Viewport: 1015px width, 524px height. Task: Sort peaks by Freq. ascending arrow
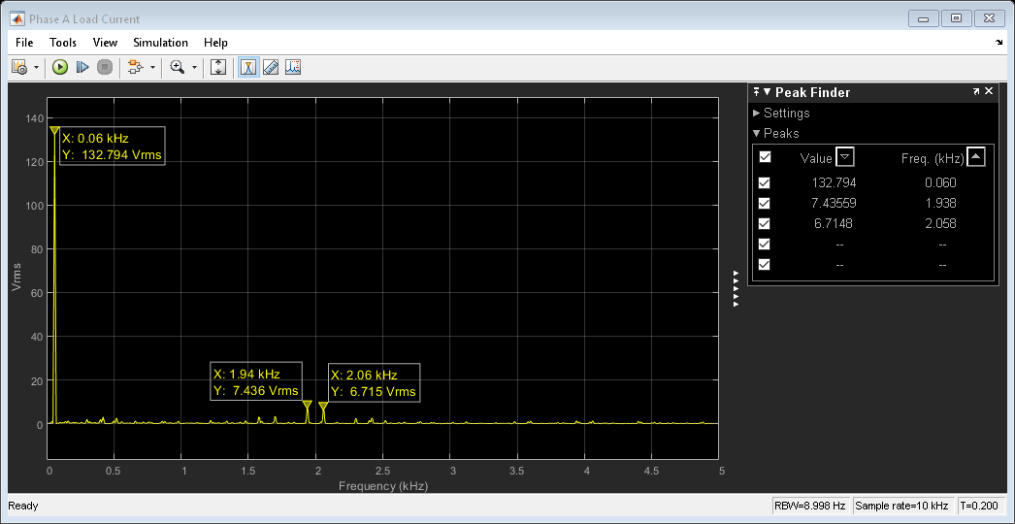(976, 157)
